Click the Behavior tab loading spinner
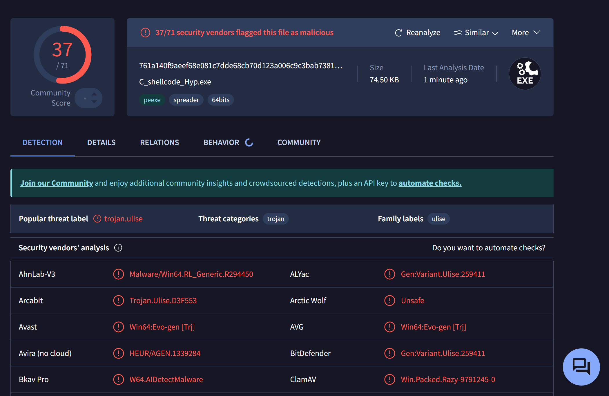The width and height of the screenshot is (609, 396). pos(249,142)
